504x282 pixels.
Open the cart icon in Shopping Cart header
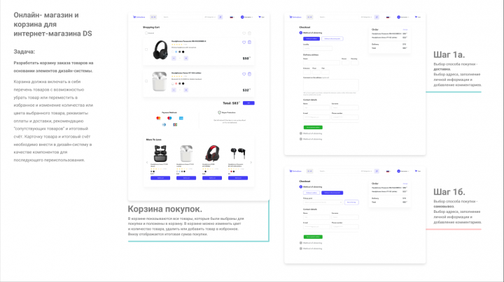pos(261,17)
